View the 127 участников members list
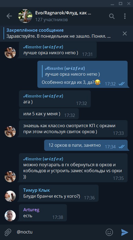133x240 pixels. tap(51, 20)
